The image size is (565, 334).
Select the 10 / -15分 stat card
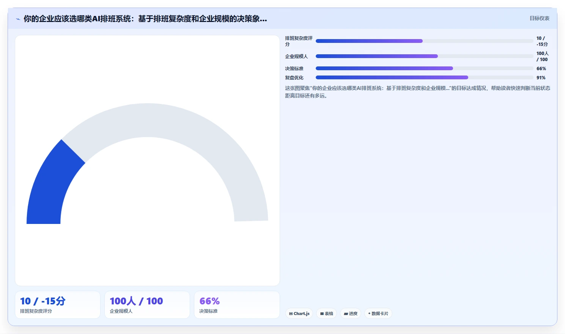click(58, 305)
